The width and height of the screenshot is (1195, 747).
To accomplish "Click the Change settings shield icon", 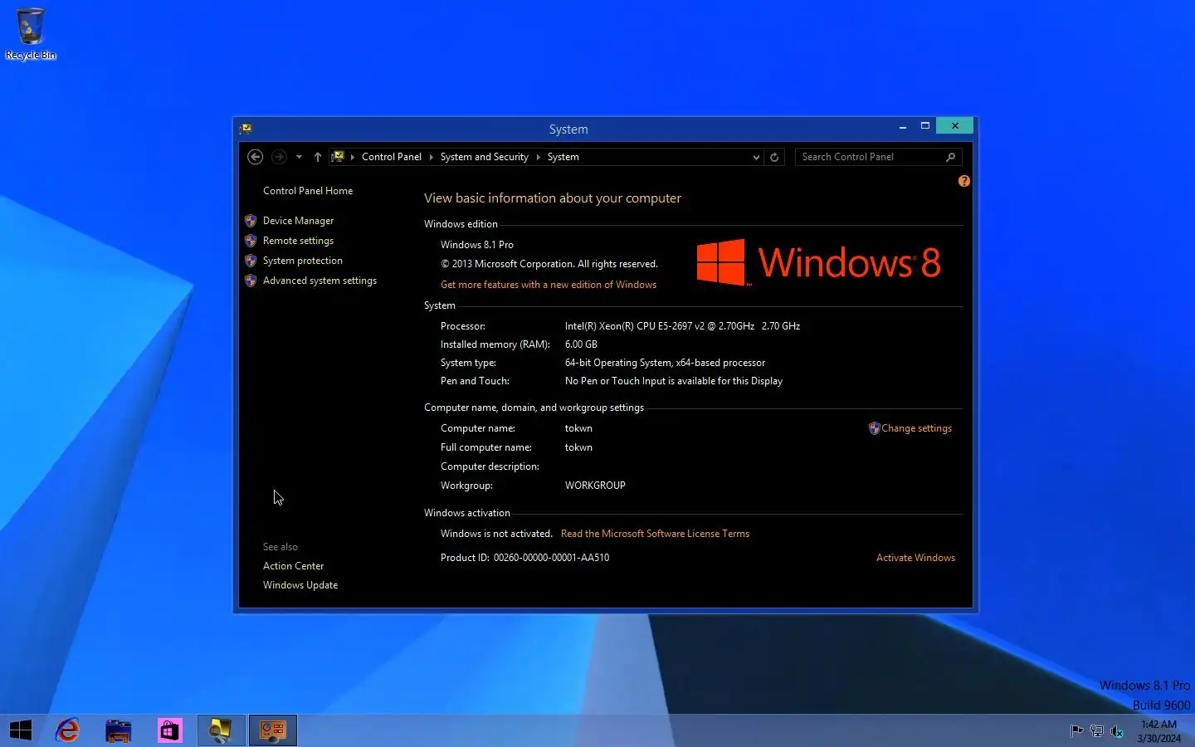I will [x=874, y=428].
